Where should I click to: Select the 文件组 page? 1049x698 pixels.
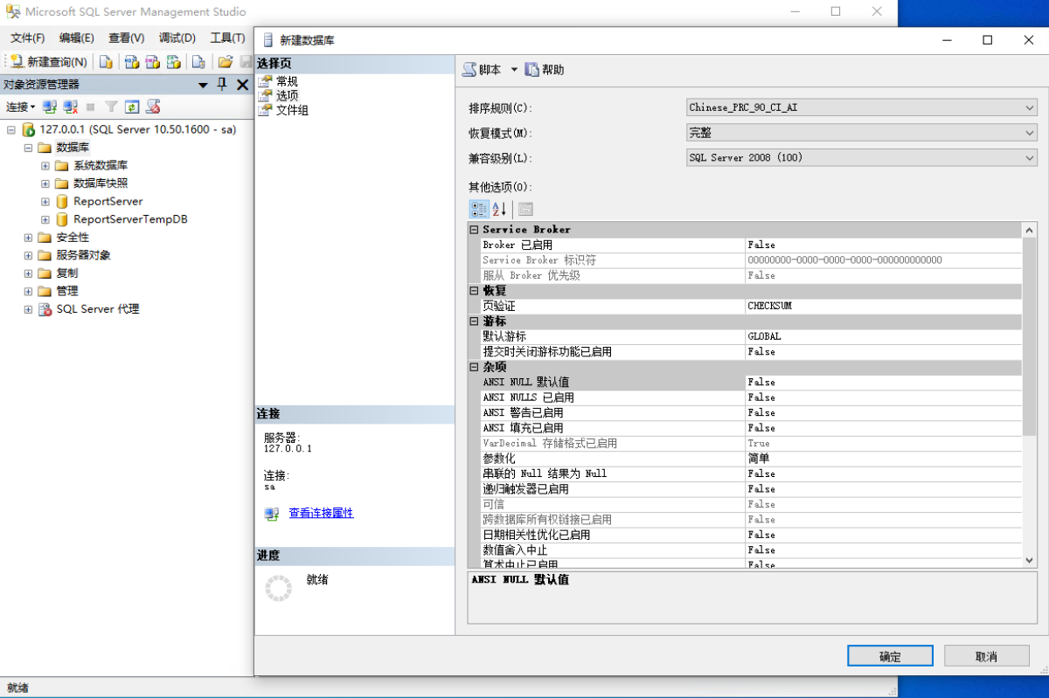[x=292, y=110]
